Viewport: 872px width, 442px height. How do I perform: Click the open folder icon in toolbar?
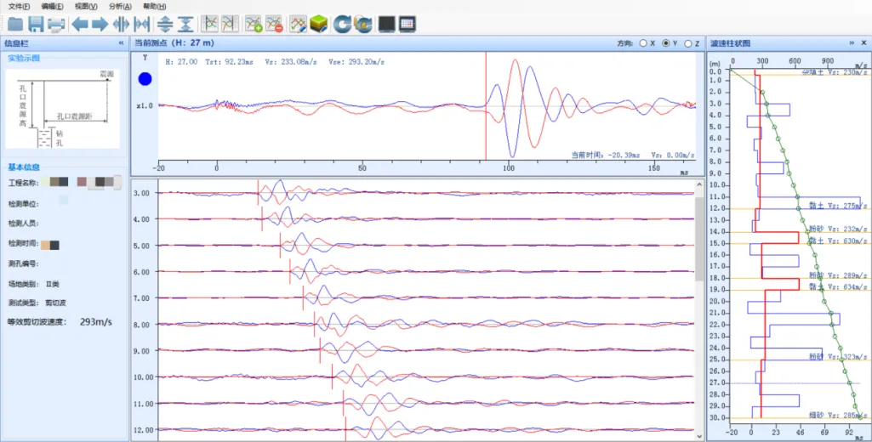[x=14, y=24]
